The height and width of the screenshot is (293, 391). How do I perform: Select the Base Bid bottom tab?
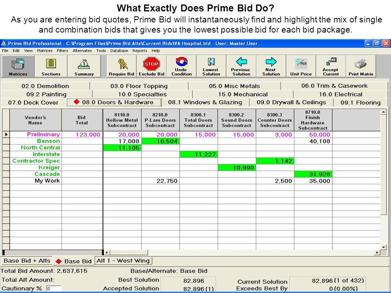click(74, 261)
